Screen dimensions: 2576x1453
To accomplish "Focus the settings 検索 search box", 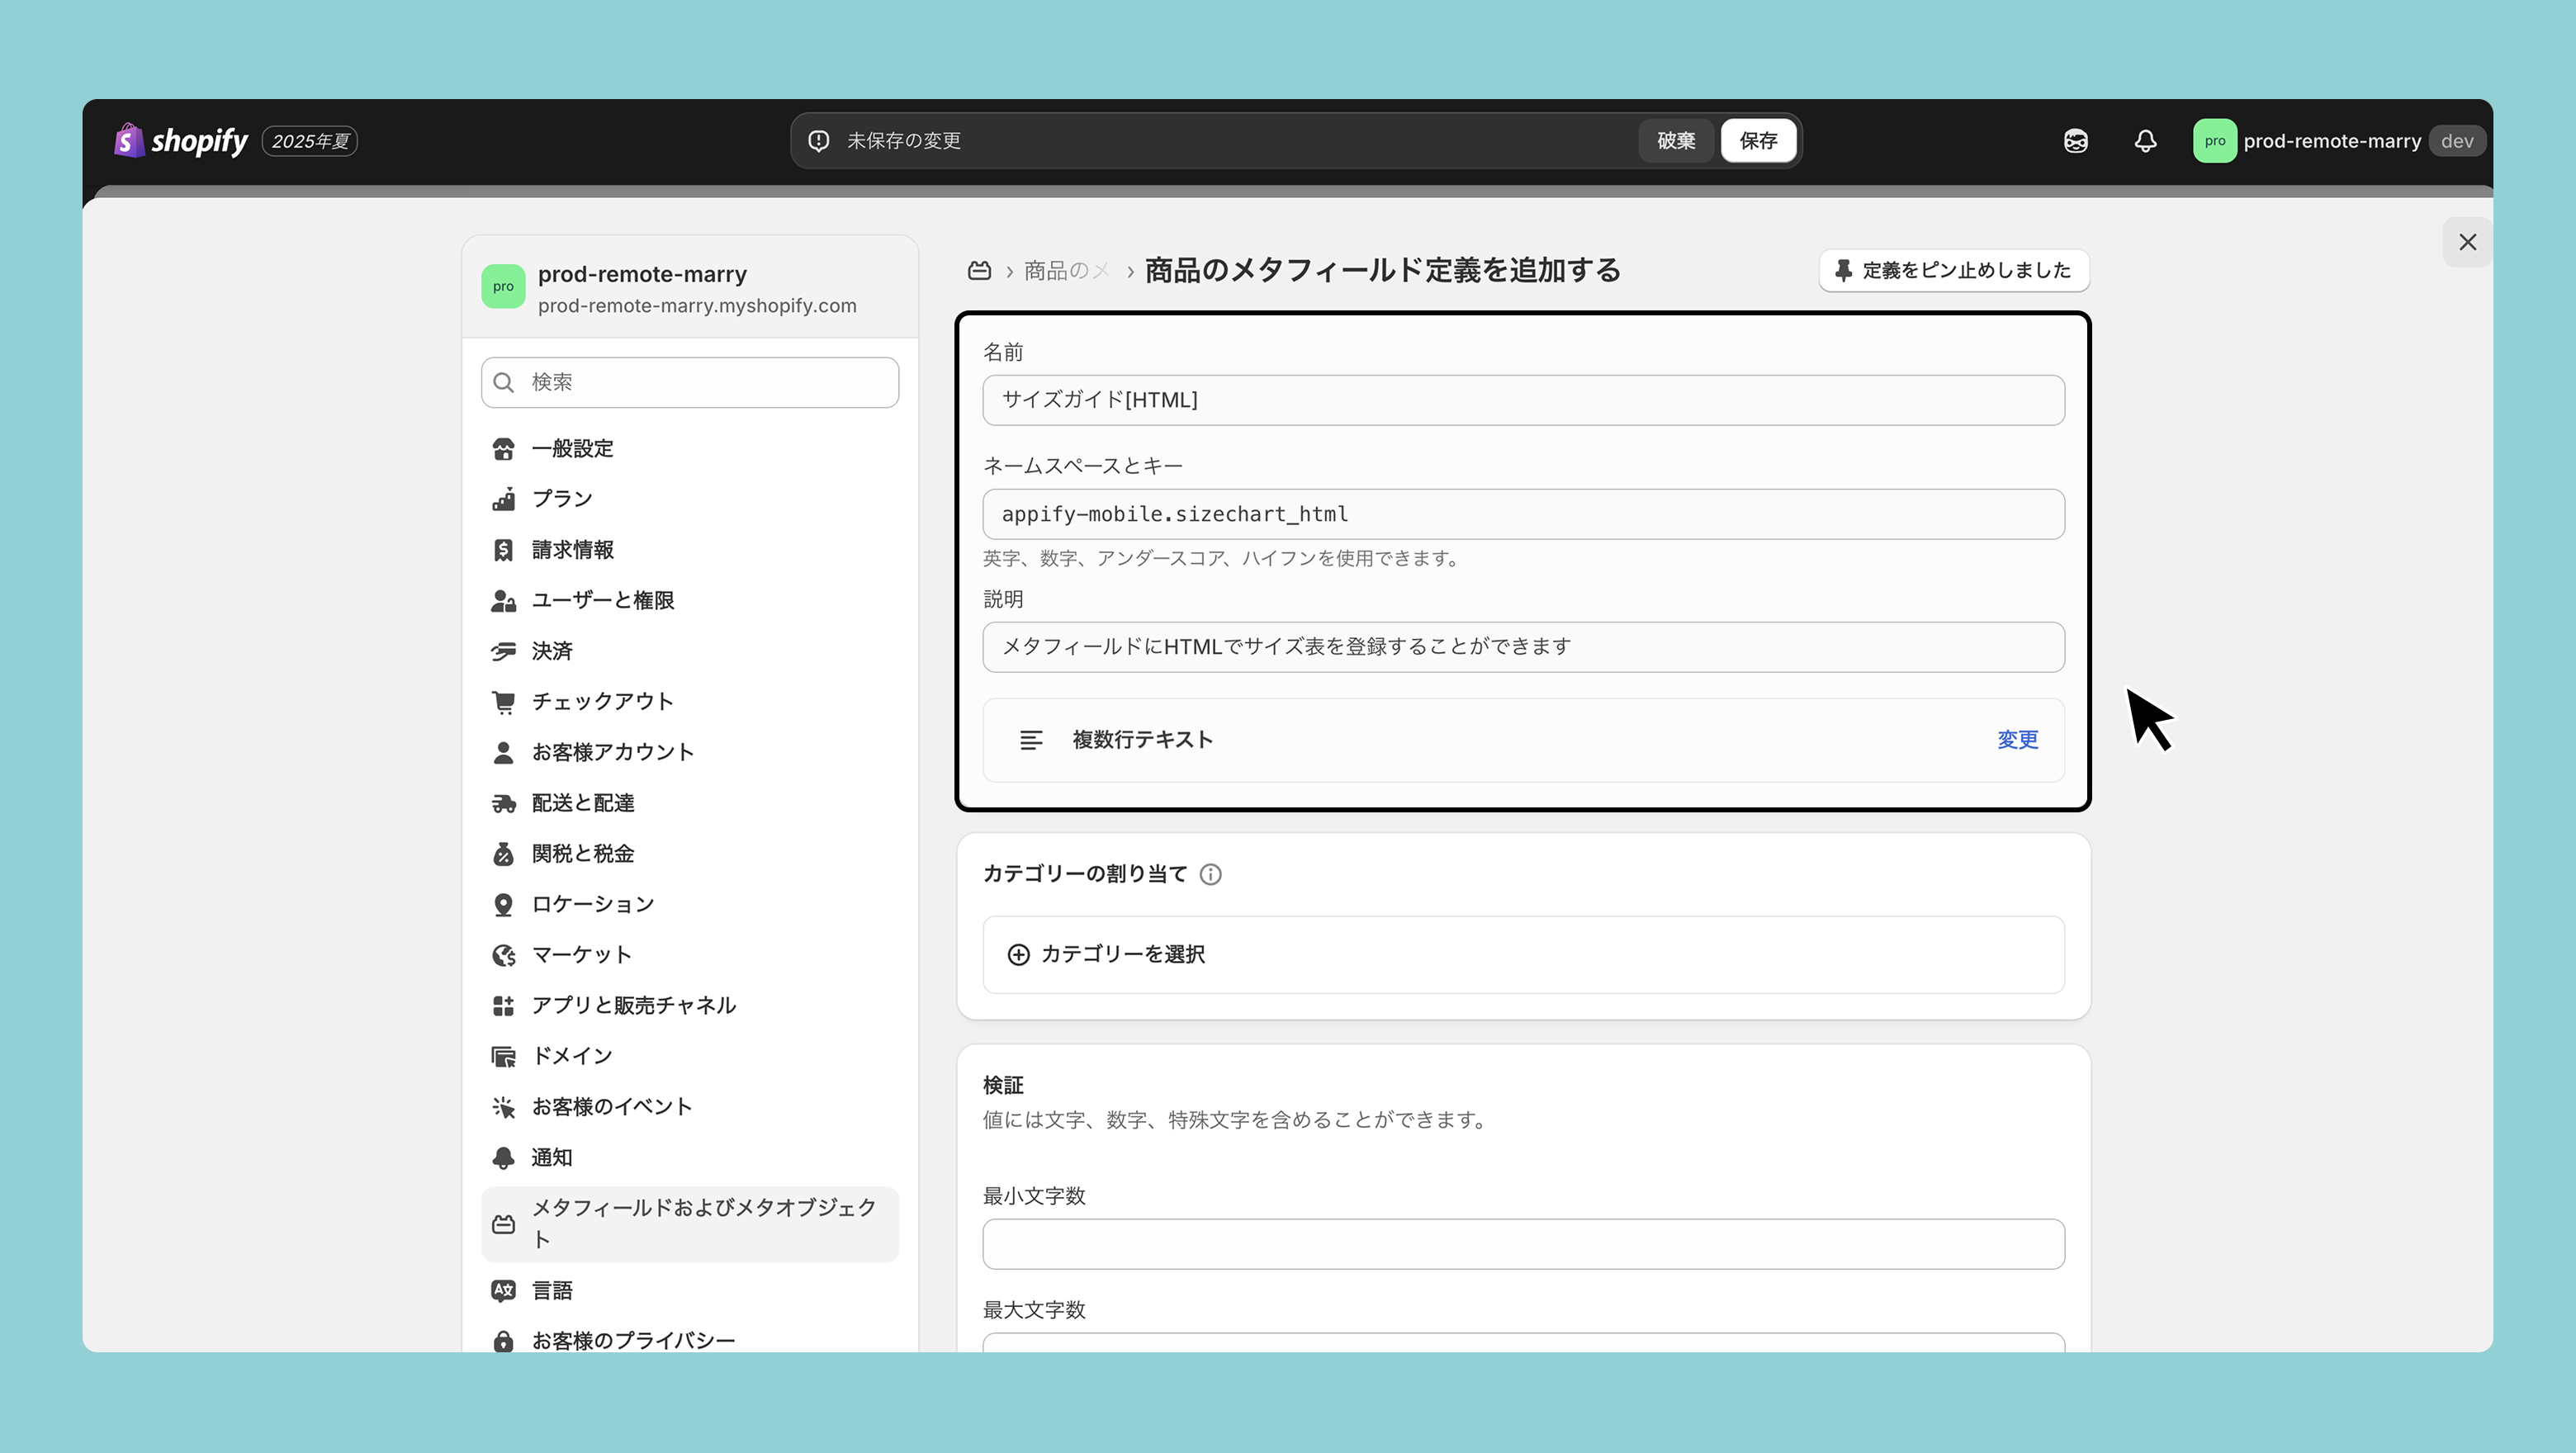I will point(690,382).
